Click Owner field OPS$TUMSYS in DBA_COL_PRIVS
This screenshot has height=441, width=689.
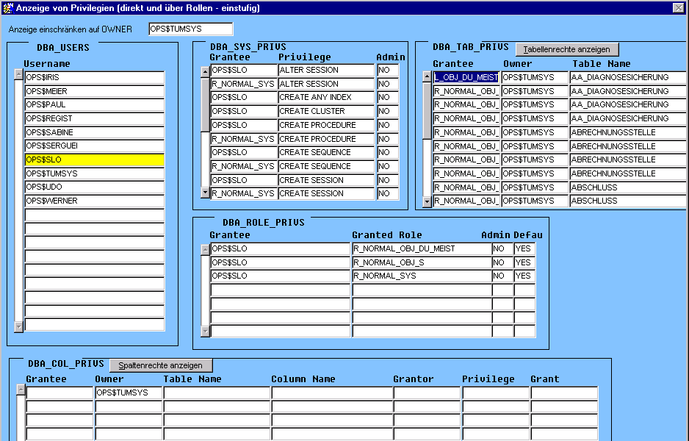128,393
